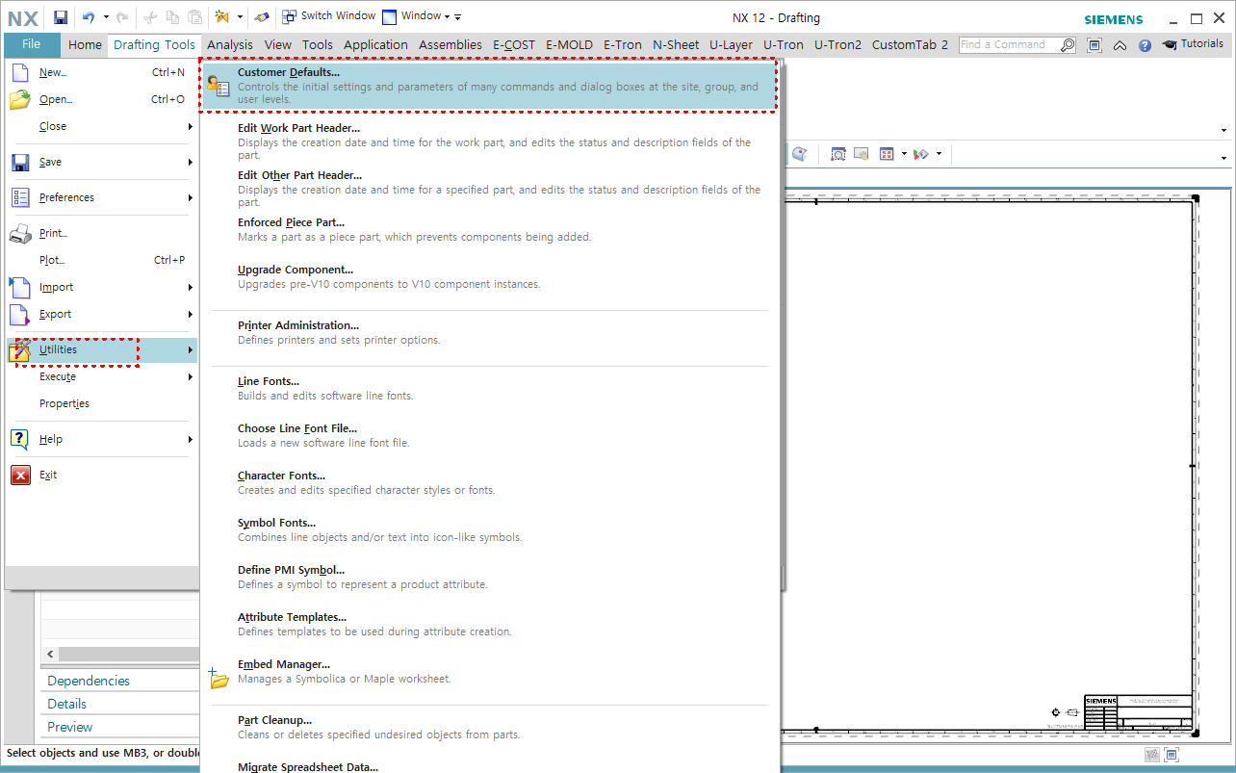Switch to the E-MOLD tab
Image resolution: width=1236 pixels, height=773 pixels.
pos(569,44)
